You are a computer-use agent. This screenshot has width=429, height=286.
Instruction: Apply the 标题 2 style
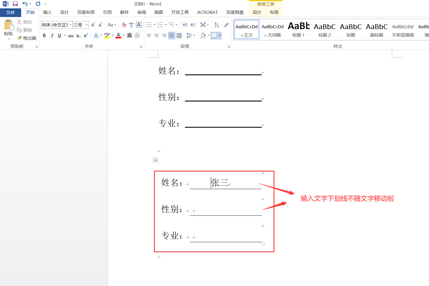(x=324, y=30)
